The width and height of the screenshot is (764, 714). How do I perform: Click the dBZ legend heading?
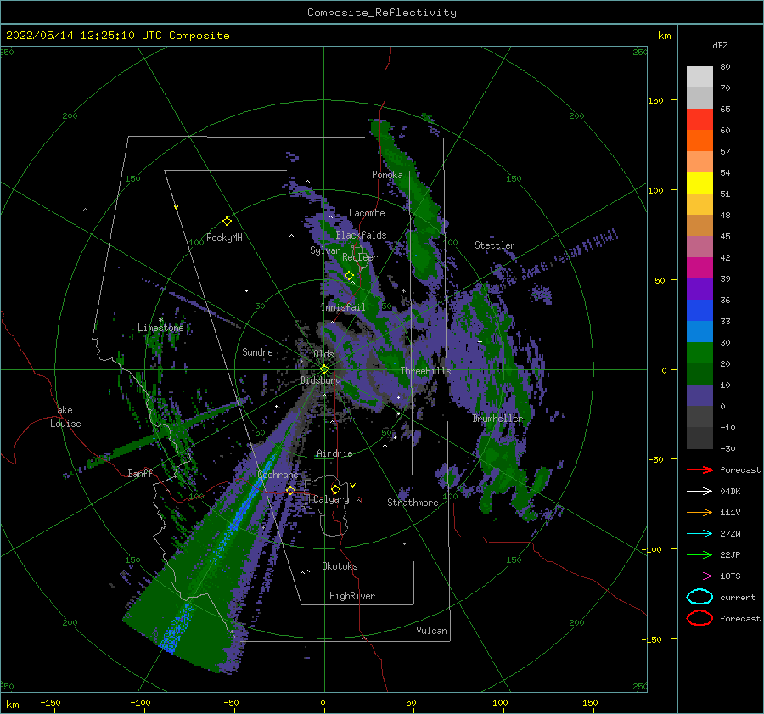click(720, 45)
